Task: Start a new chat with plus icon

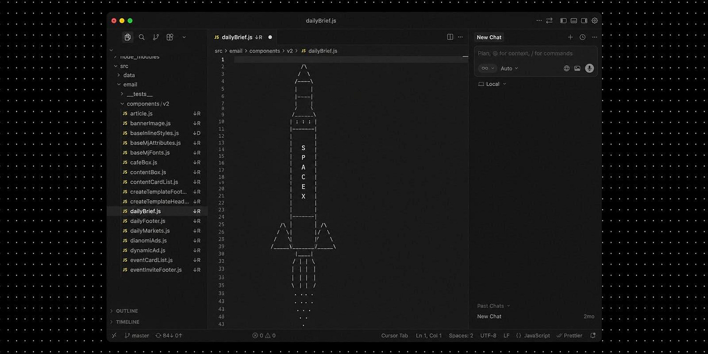Action: 570,37
